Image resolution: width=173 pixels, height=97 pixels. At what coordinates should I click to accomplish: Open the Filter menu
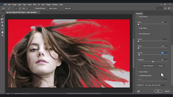35,5
